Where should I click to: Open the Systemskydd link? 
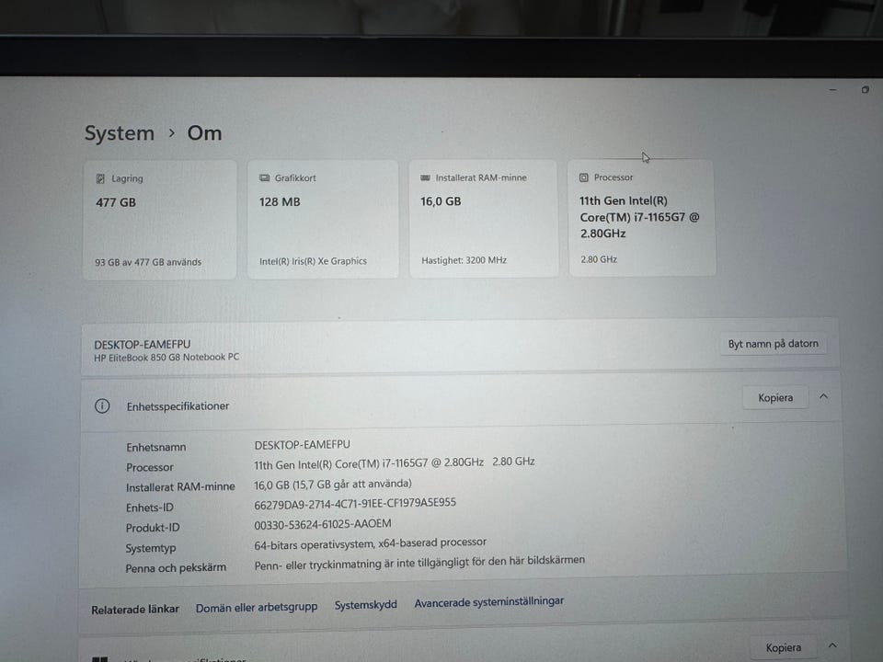366,605
